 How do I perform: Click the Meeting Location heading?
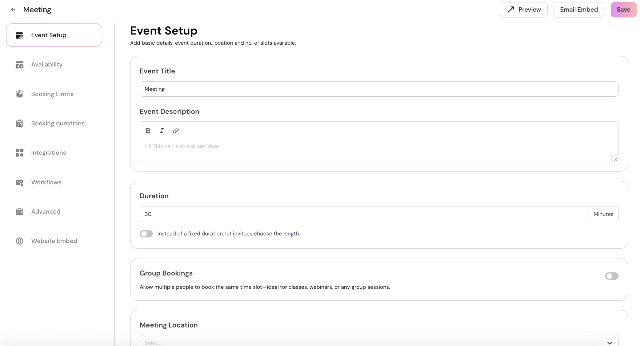click(169, 325)
